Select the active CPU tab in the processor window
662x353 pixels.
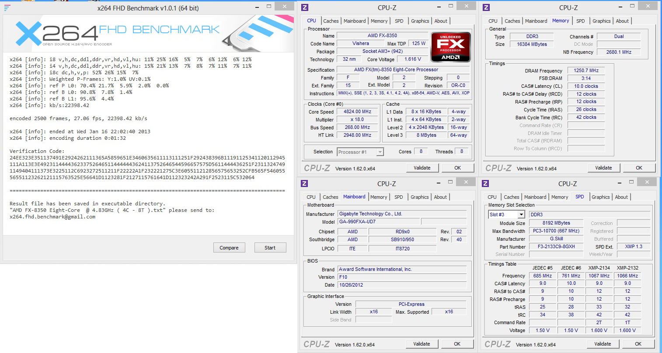click(x=311, y=21)
